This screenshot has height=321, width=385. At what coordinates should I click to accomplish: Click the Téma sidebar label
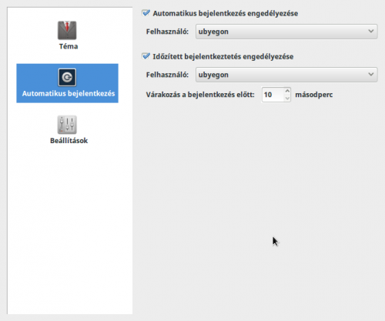(69, 46)
